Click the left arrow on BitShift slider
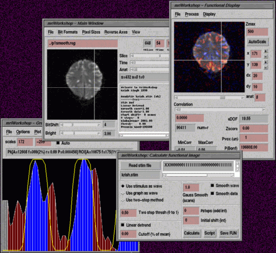This screenshot has height=253, width=276. [62, 125]
